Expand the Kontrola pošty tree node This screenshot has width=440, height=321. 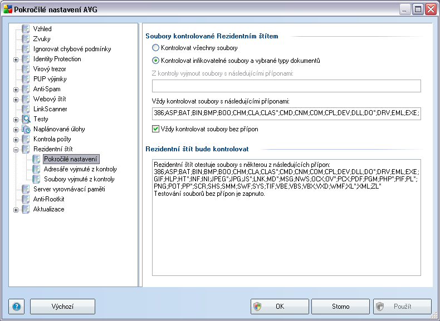pos(16,140)
